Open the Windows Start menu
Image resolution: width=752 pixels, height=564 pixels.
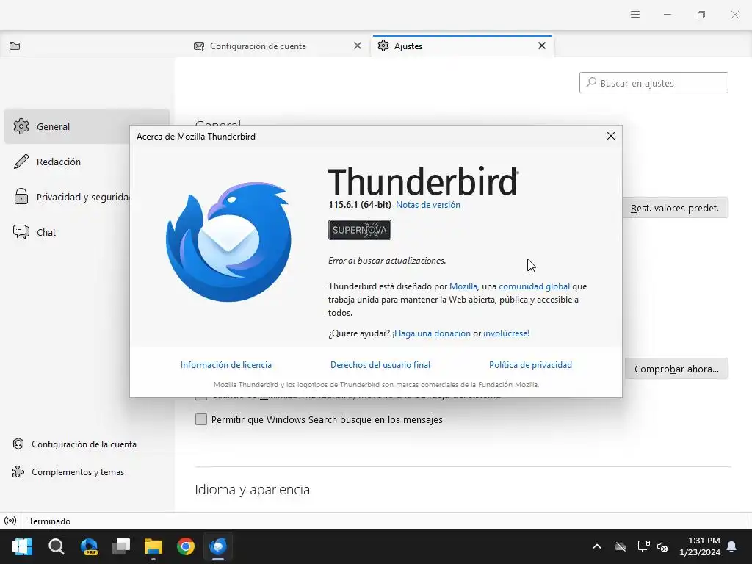[x=22, y=546]
